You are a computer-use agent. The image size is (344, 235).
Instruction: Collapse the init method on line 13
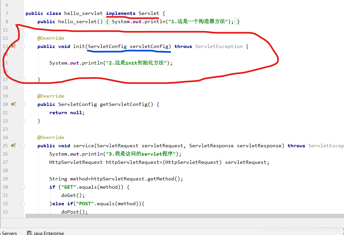23,46
